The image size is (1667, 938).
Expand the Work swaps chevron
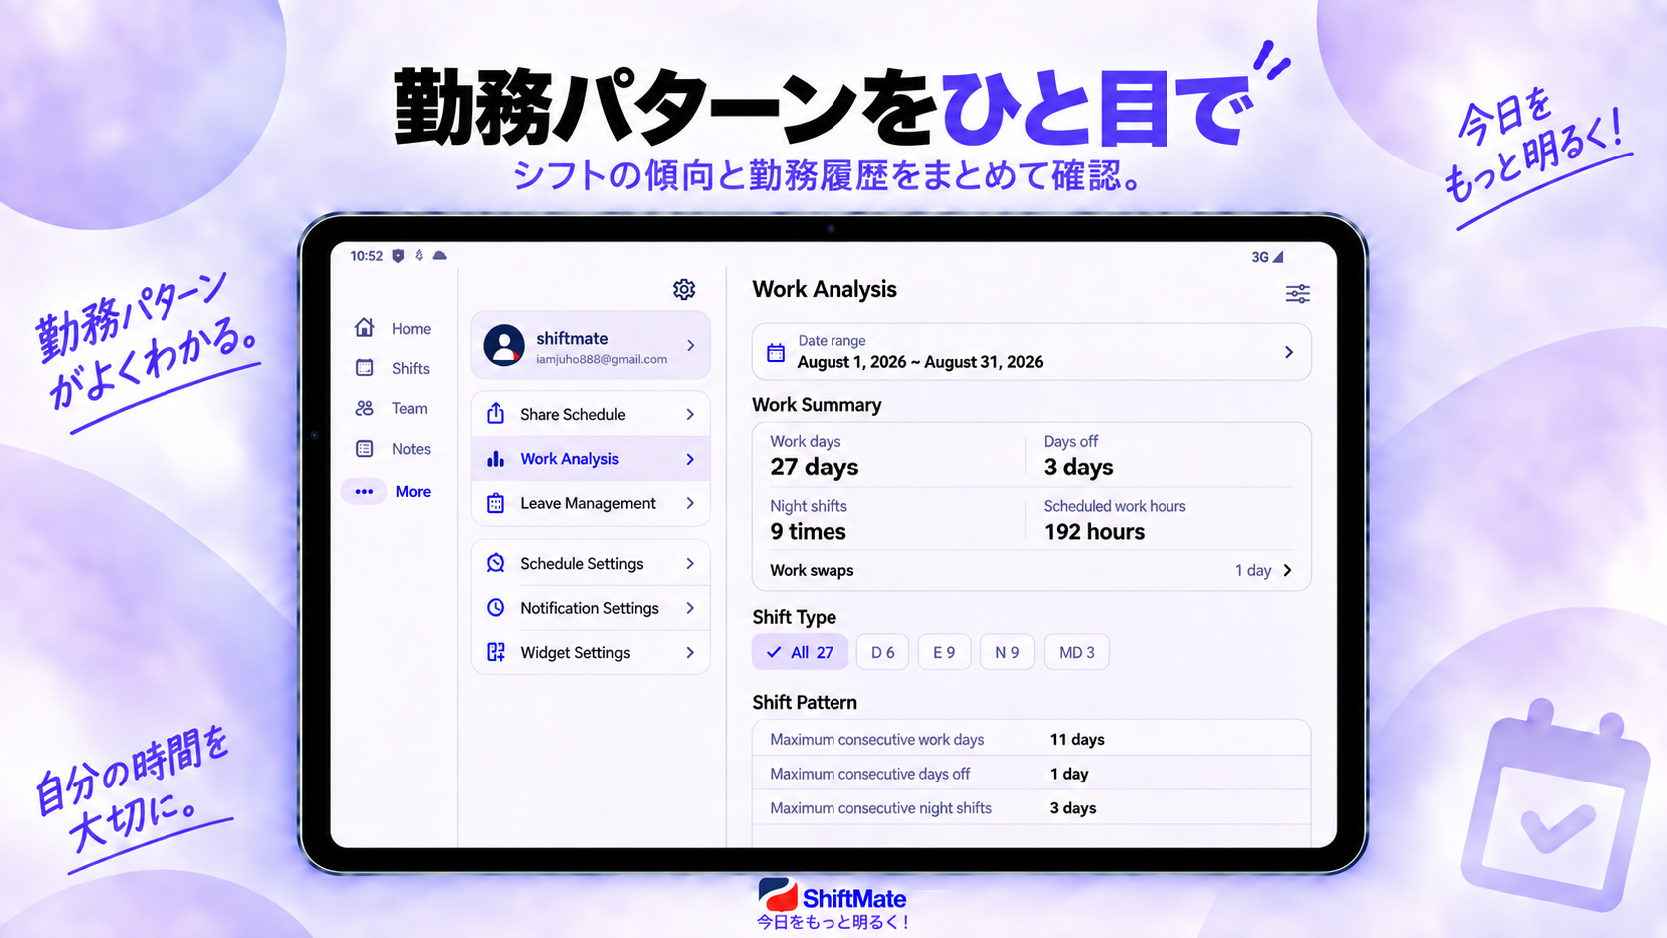[1287, 570]
